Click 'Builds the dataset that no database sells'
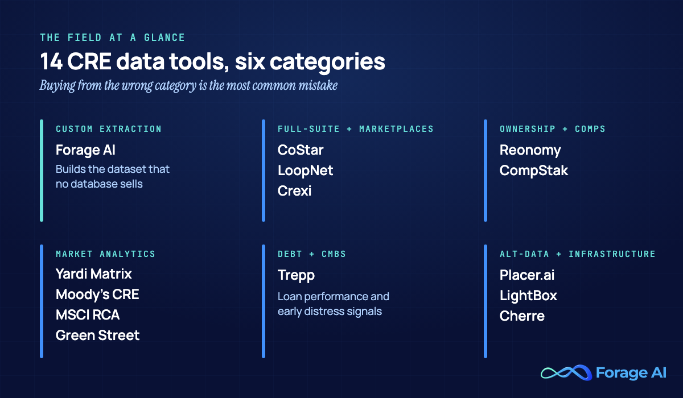The width and height of the screenshot is (683, 398). 113,176
